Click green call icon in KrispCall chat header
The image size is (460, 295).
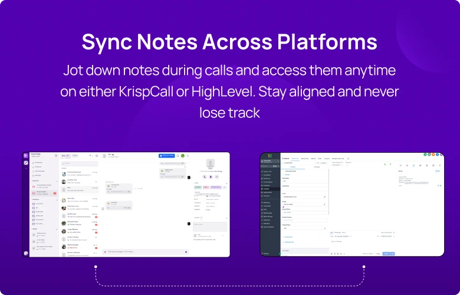[182, 156]
